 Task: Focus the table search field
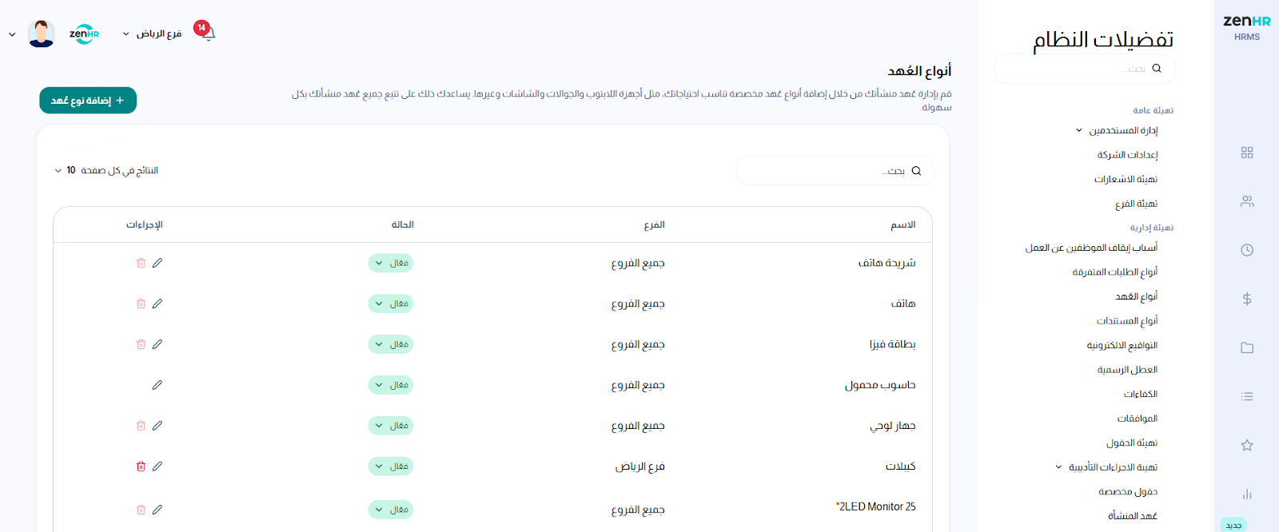click(x=835, y=171)
